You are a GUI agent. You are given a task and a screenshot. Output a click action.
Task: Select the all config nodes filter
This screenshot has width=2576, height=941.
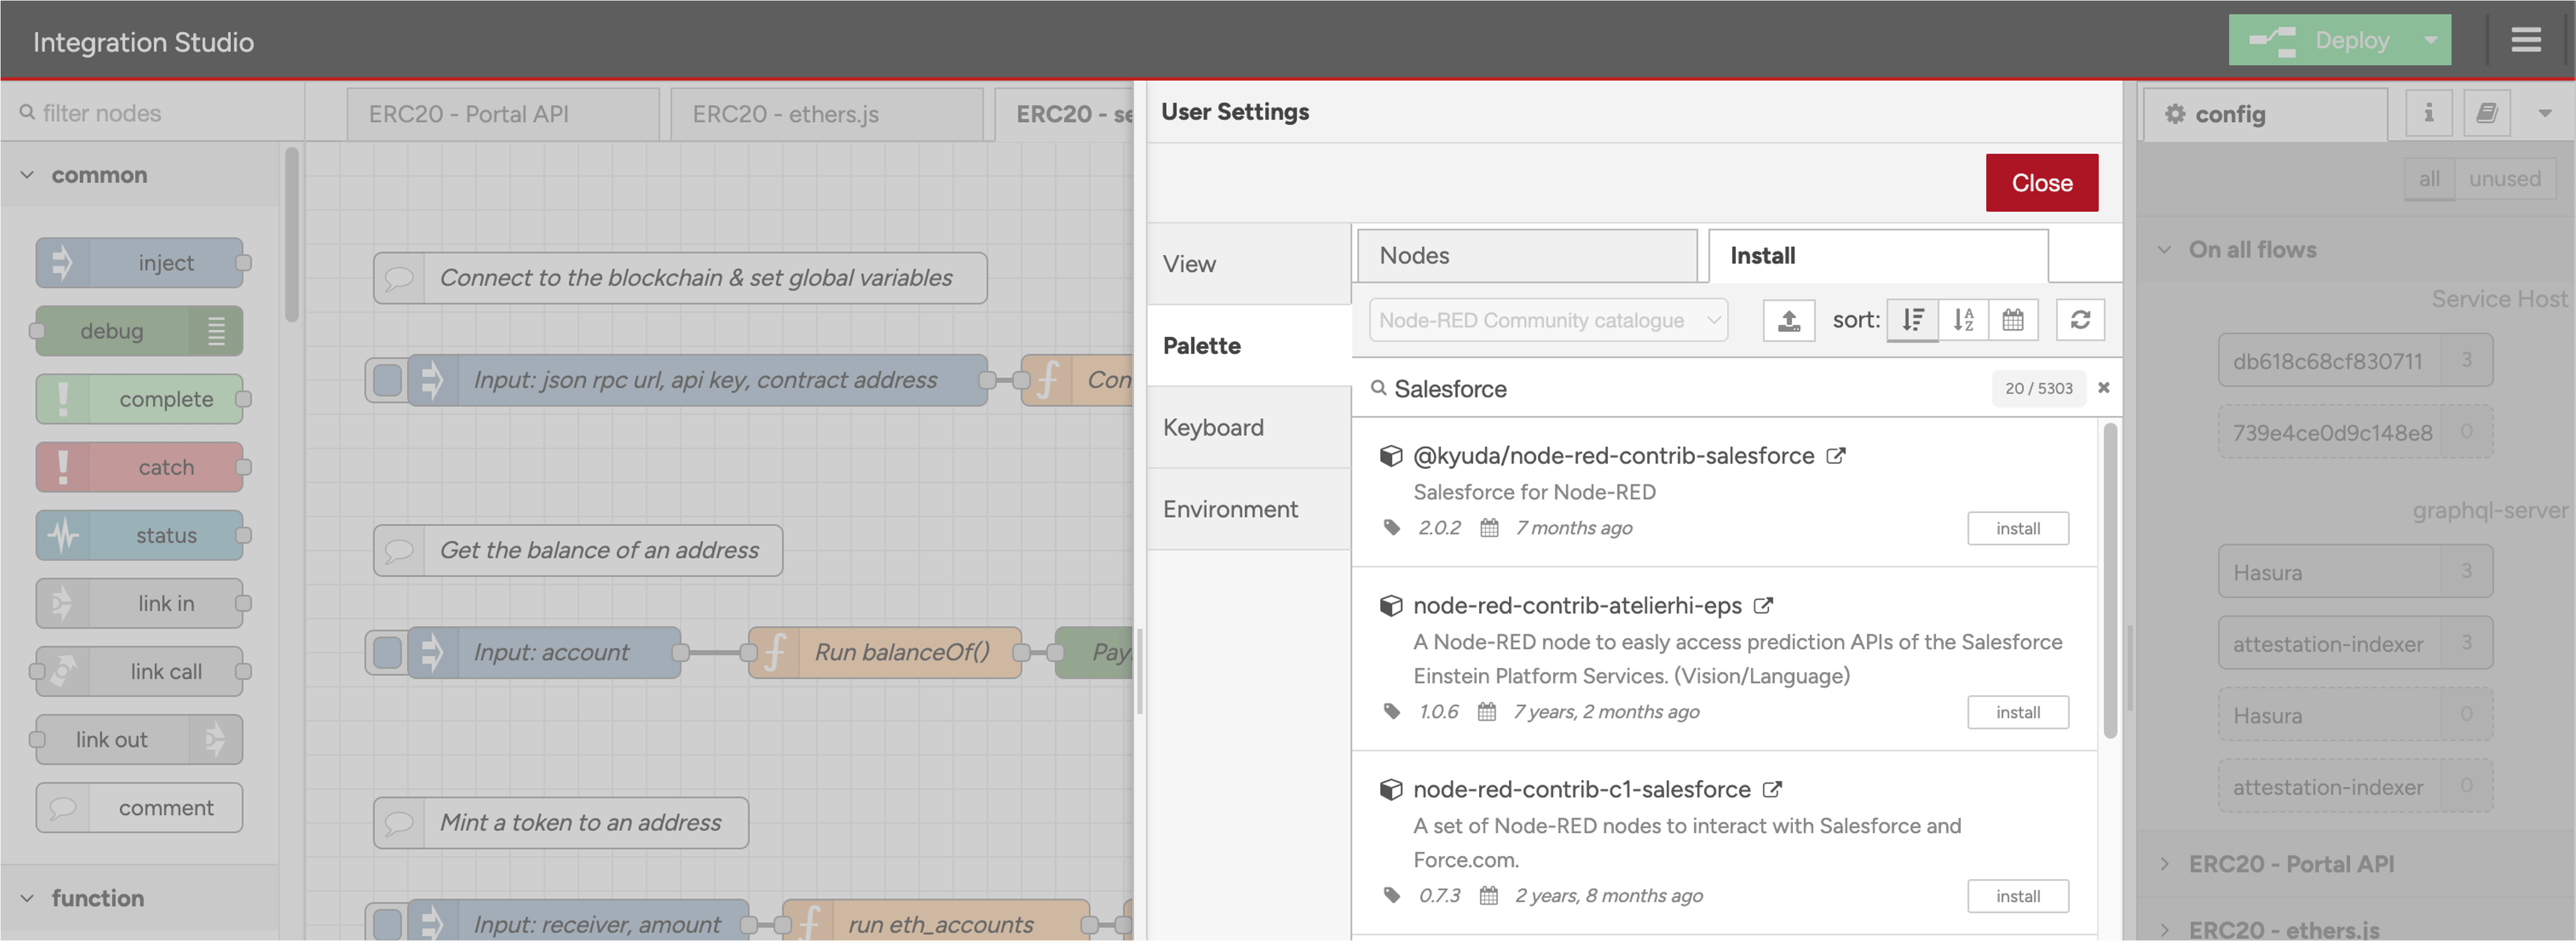(2429, 179)
